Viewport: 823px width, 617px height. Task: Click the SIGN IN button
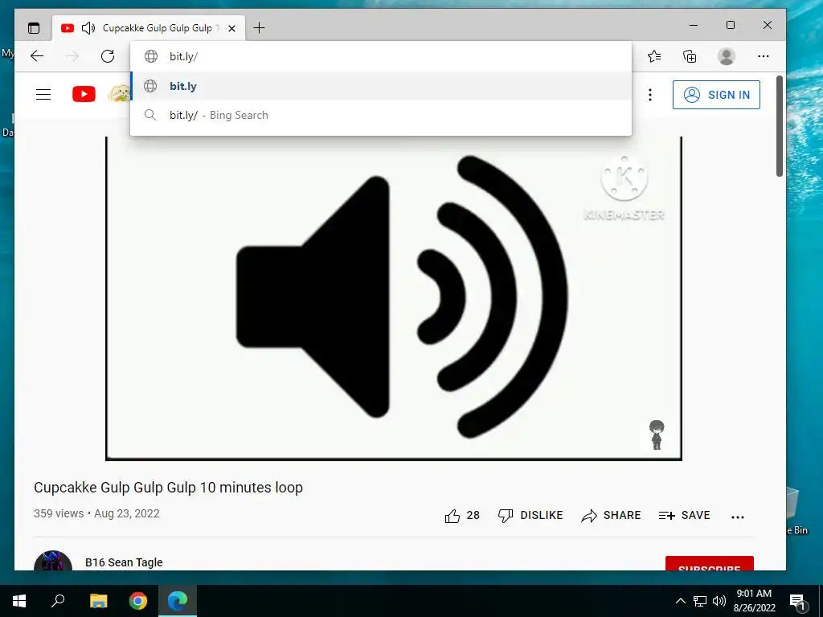(x=716, y=95)
